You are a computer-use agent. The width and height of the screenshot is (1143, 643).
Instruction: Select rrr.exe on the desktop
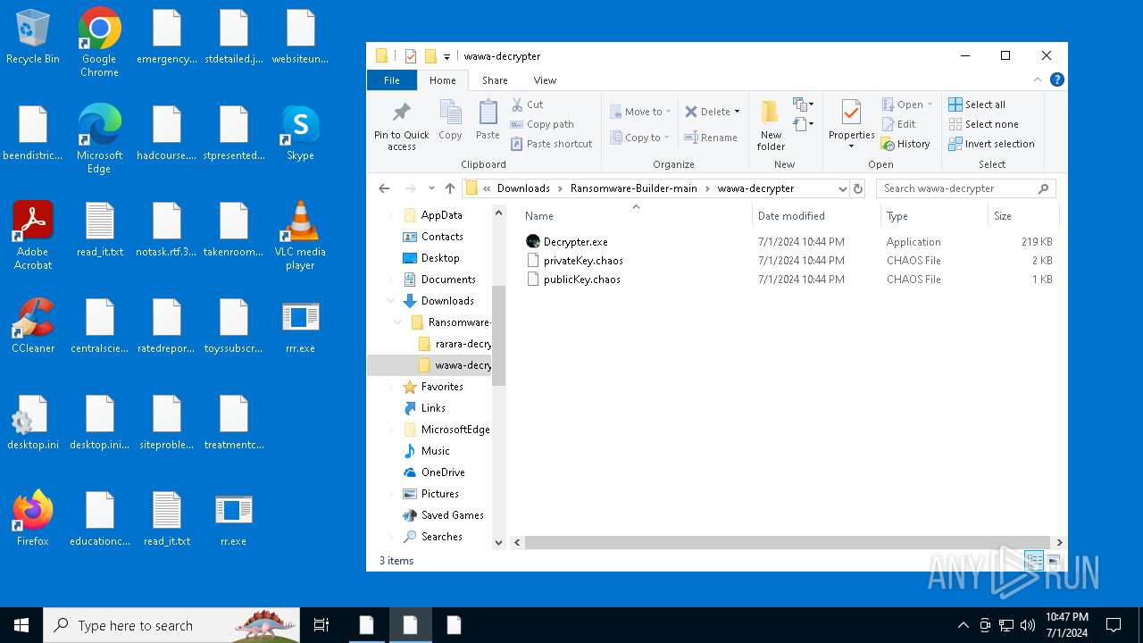click(x=300, y=326)
